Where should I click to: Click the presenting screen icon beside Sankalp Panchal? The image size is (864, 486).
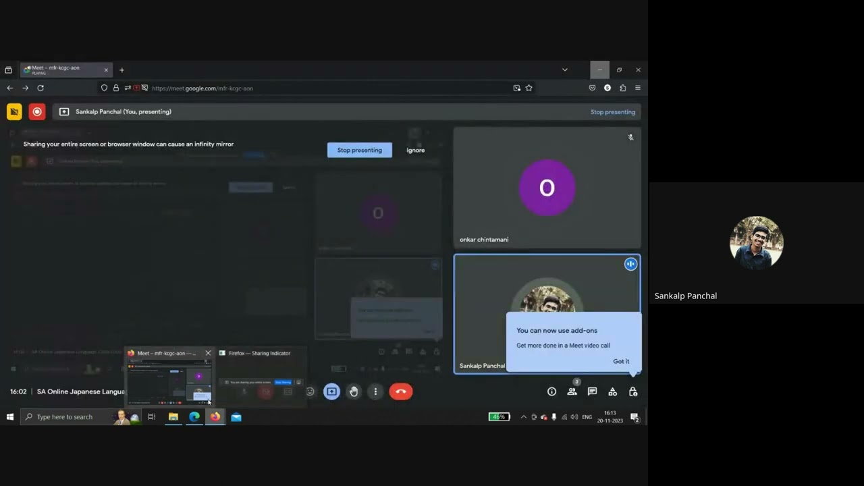64,112
